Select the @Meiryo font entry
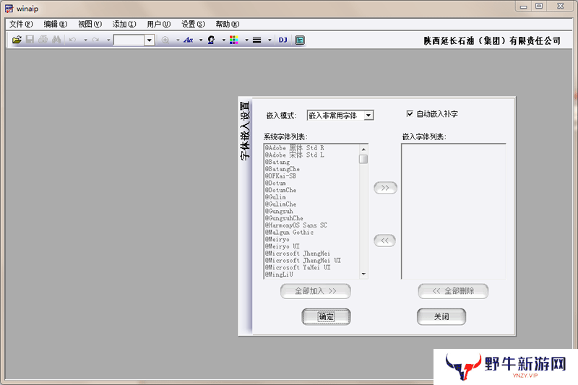 277,240
